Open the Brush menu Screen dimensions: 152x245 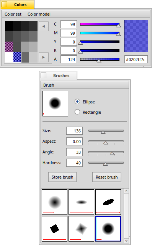point(49,85)
